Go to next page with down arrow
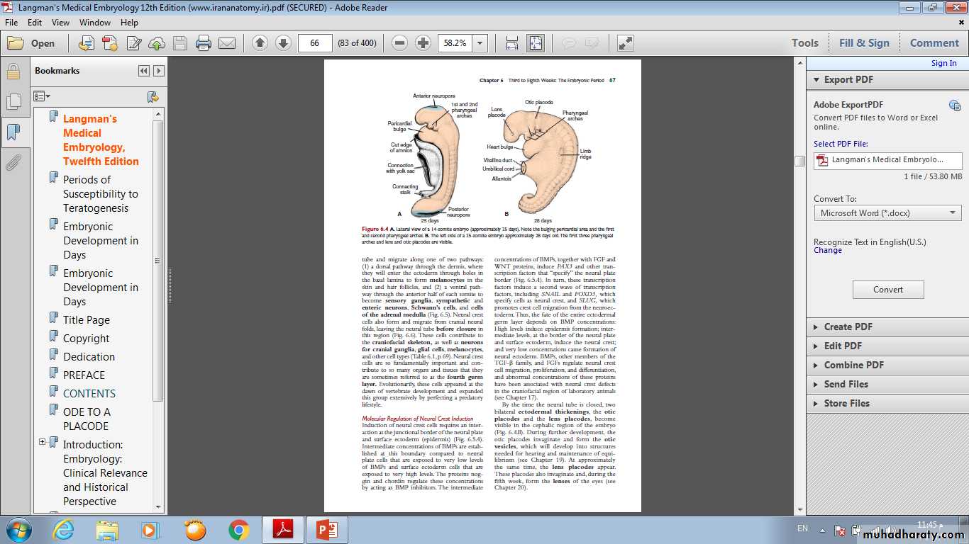 pos(283,43)
